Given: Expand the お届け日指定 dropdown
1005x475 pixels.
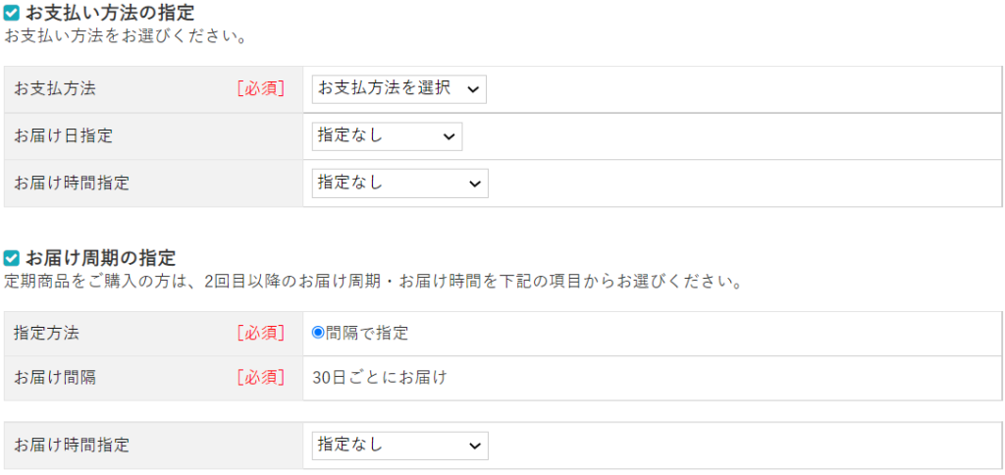Looking at the screenshot, I should click(x=387, y=136).
